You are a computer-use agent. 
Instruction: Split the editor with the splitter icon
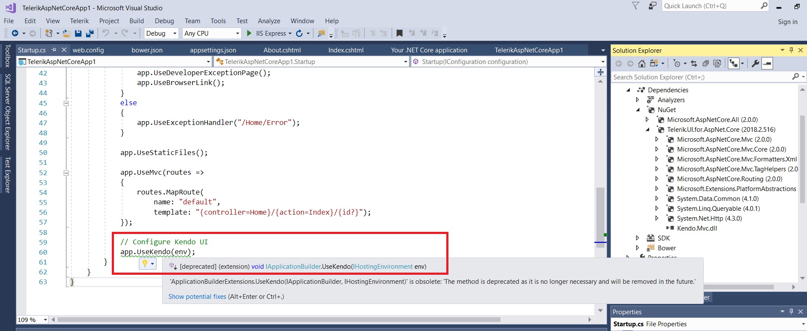[x=601, y=72]
